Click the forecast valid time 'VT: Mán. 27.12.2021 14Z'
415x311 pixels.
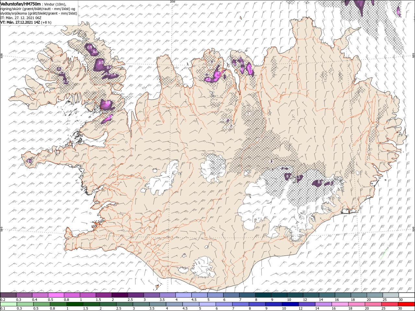pyautogui.click(x=20, y=22)
